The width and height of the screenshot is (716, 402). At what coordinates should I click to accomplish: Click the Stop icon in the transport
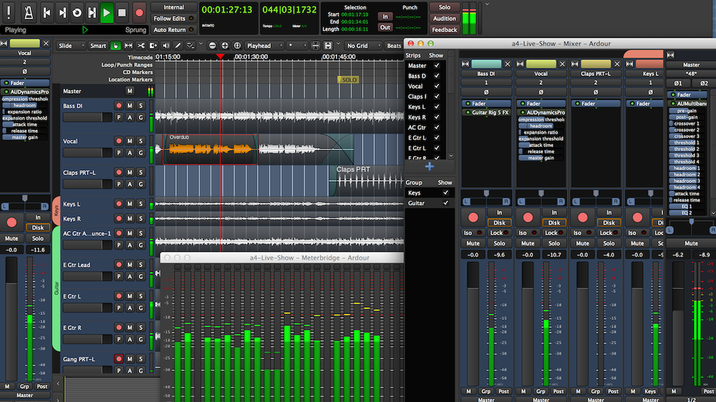(x=122, y=12)
